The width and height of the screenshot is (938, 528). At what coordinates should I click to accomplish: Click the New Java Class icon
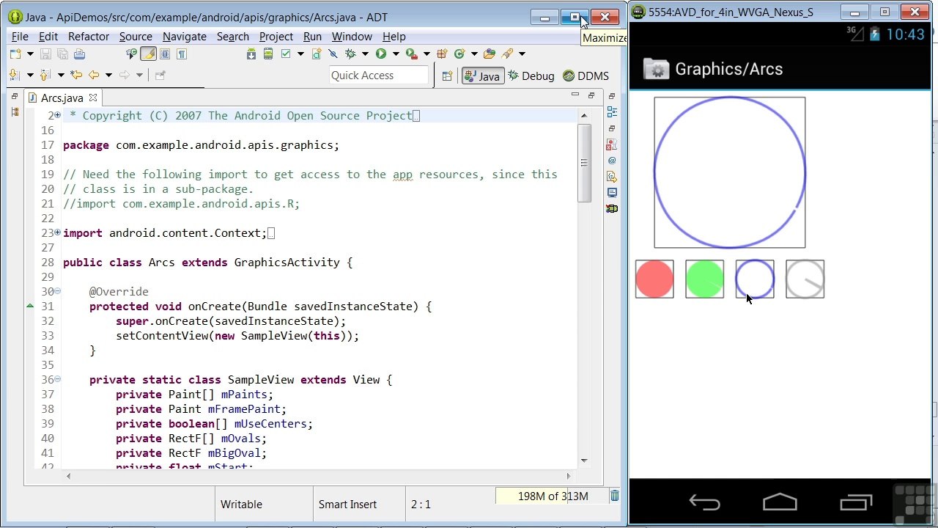pyautogui.click(x=459, y=54)
